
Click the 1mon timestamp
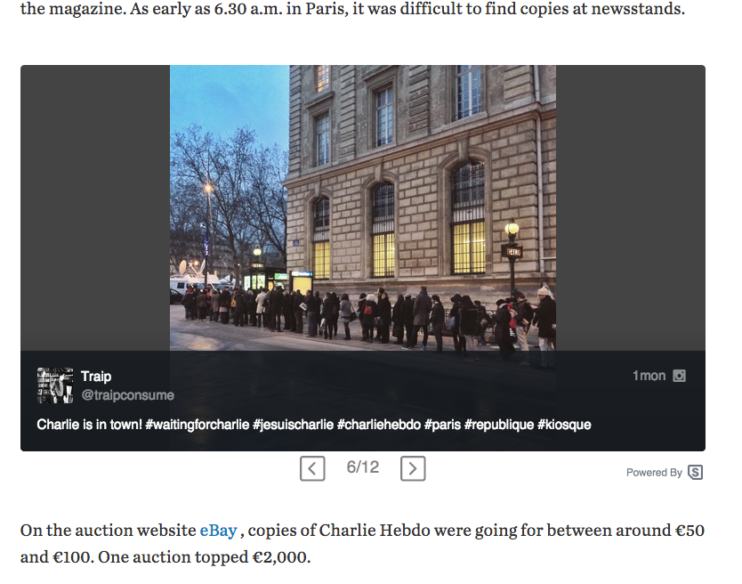(x=649, y=376)
